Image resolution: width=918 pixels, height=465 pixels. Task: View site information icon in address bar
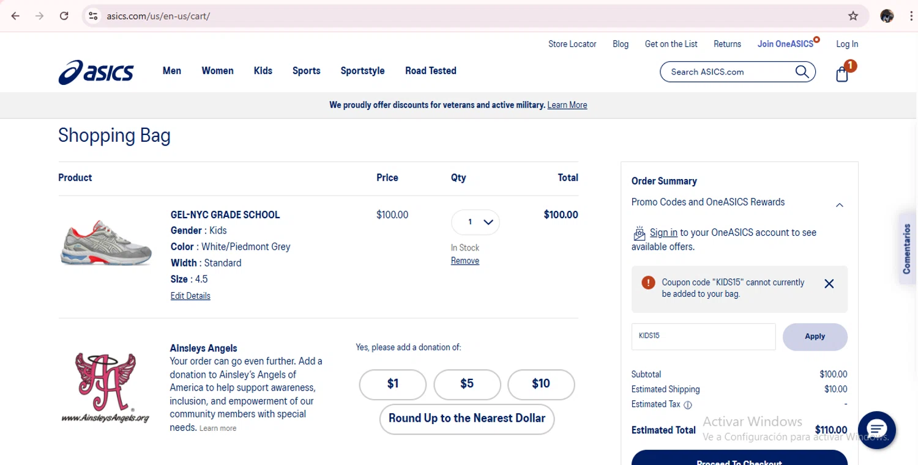[x=93, y=16]
